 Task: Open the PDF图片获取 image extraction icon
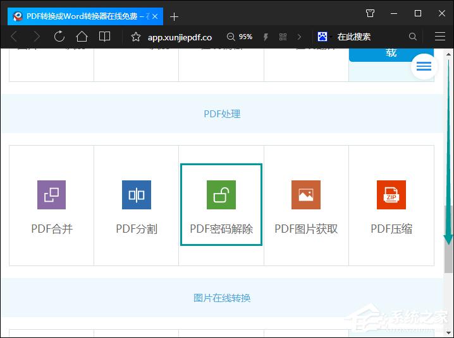[306, 195]
